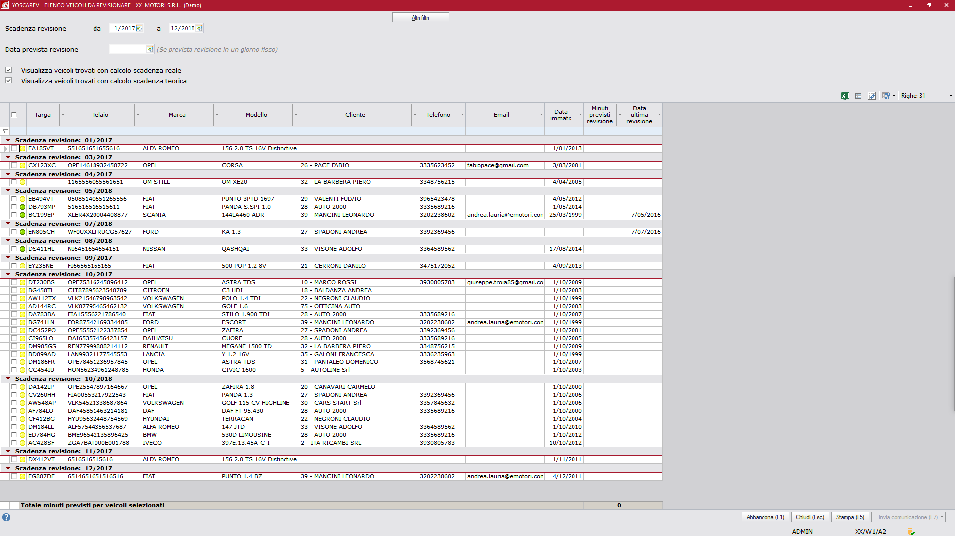Click the yellow status dot for EA185VT
Screen dimensions: 955x536
(x=23, y=148)
